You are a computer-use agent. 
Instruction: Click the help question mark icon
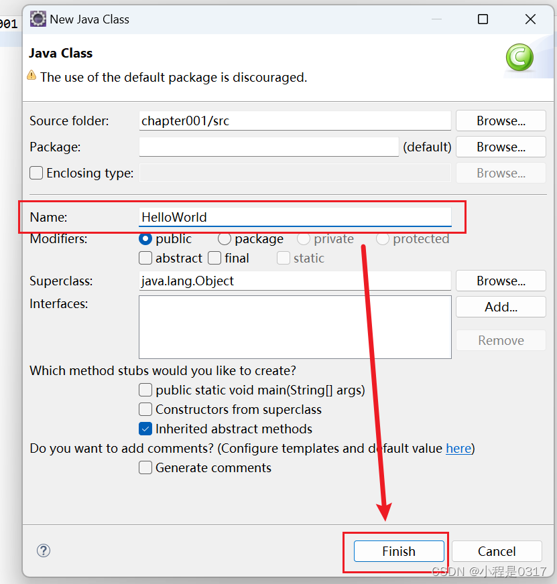point(44,551)
